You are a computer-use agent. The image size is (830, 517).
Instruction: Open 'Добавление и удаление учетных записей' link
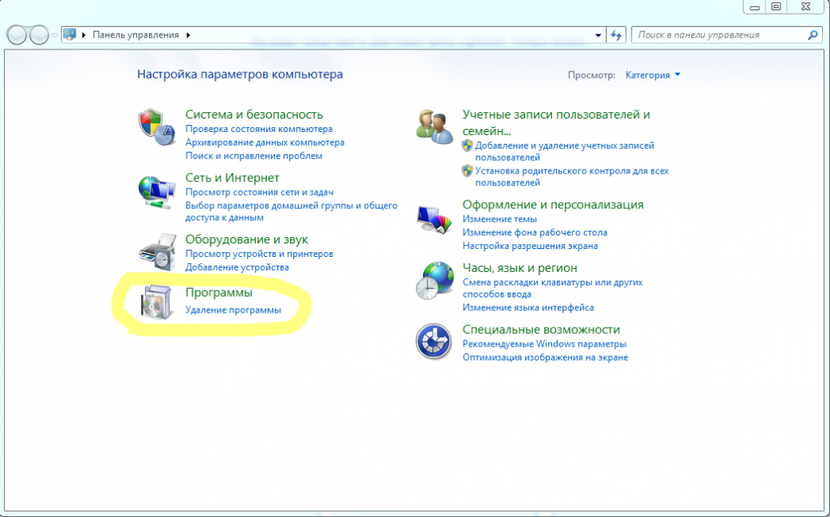point(564,151)
